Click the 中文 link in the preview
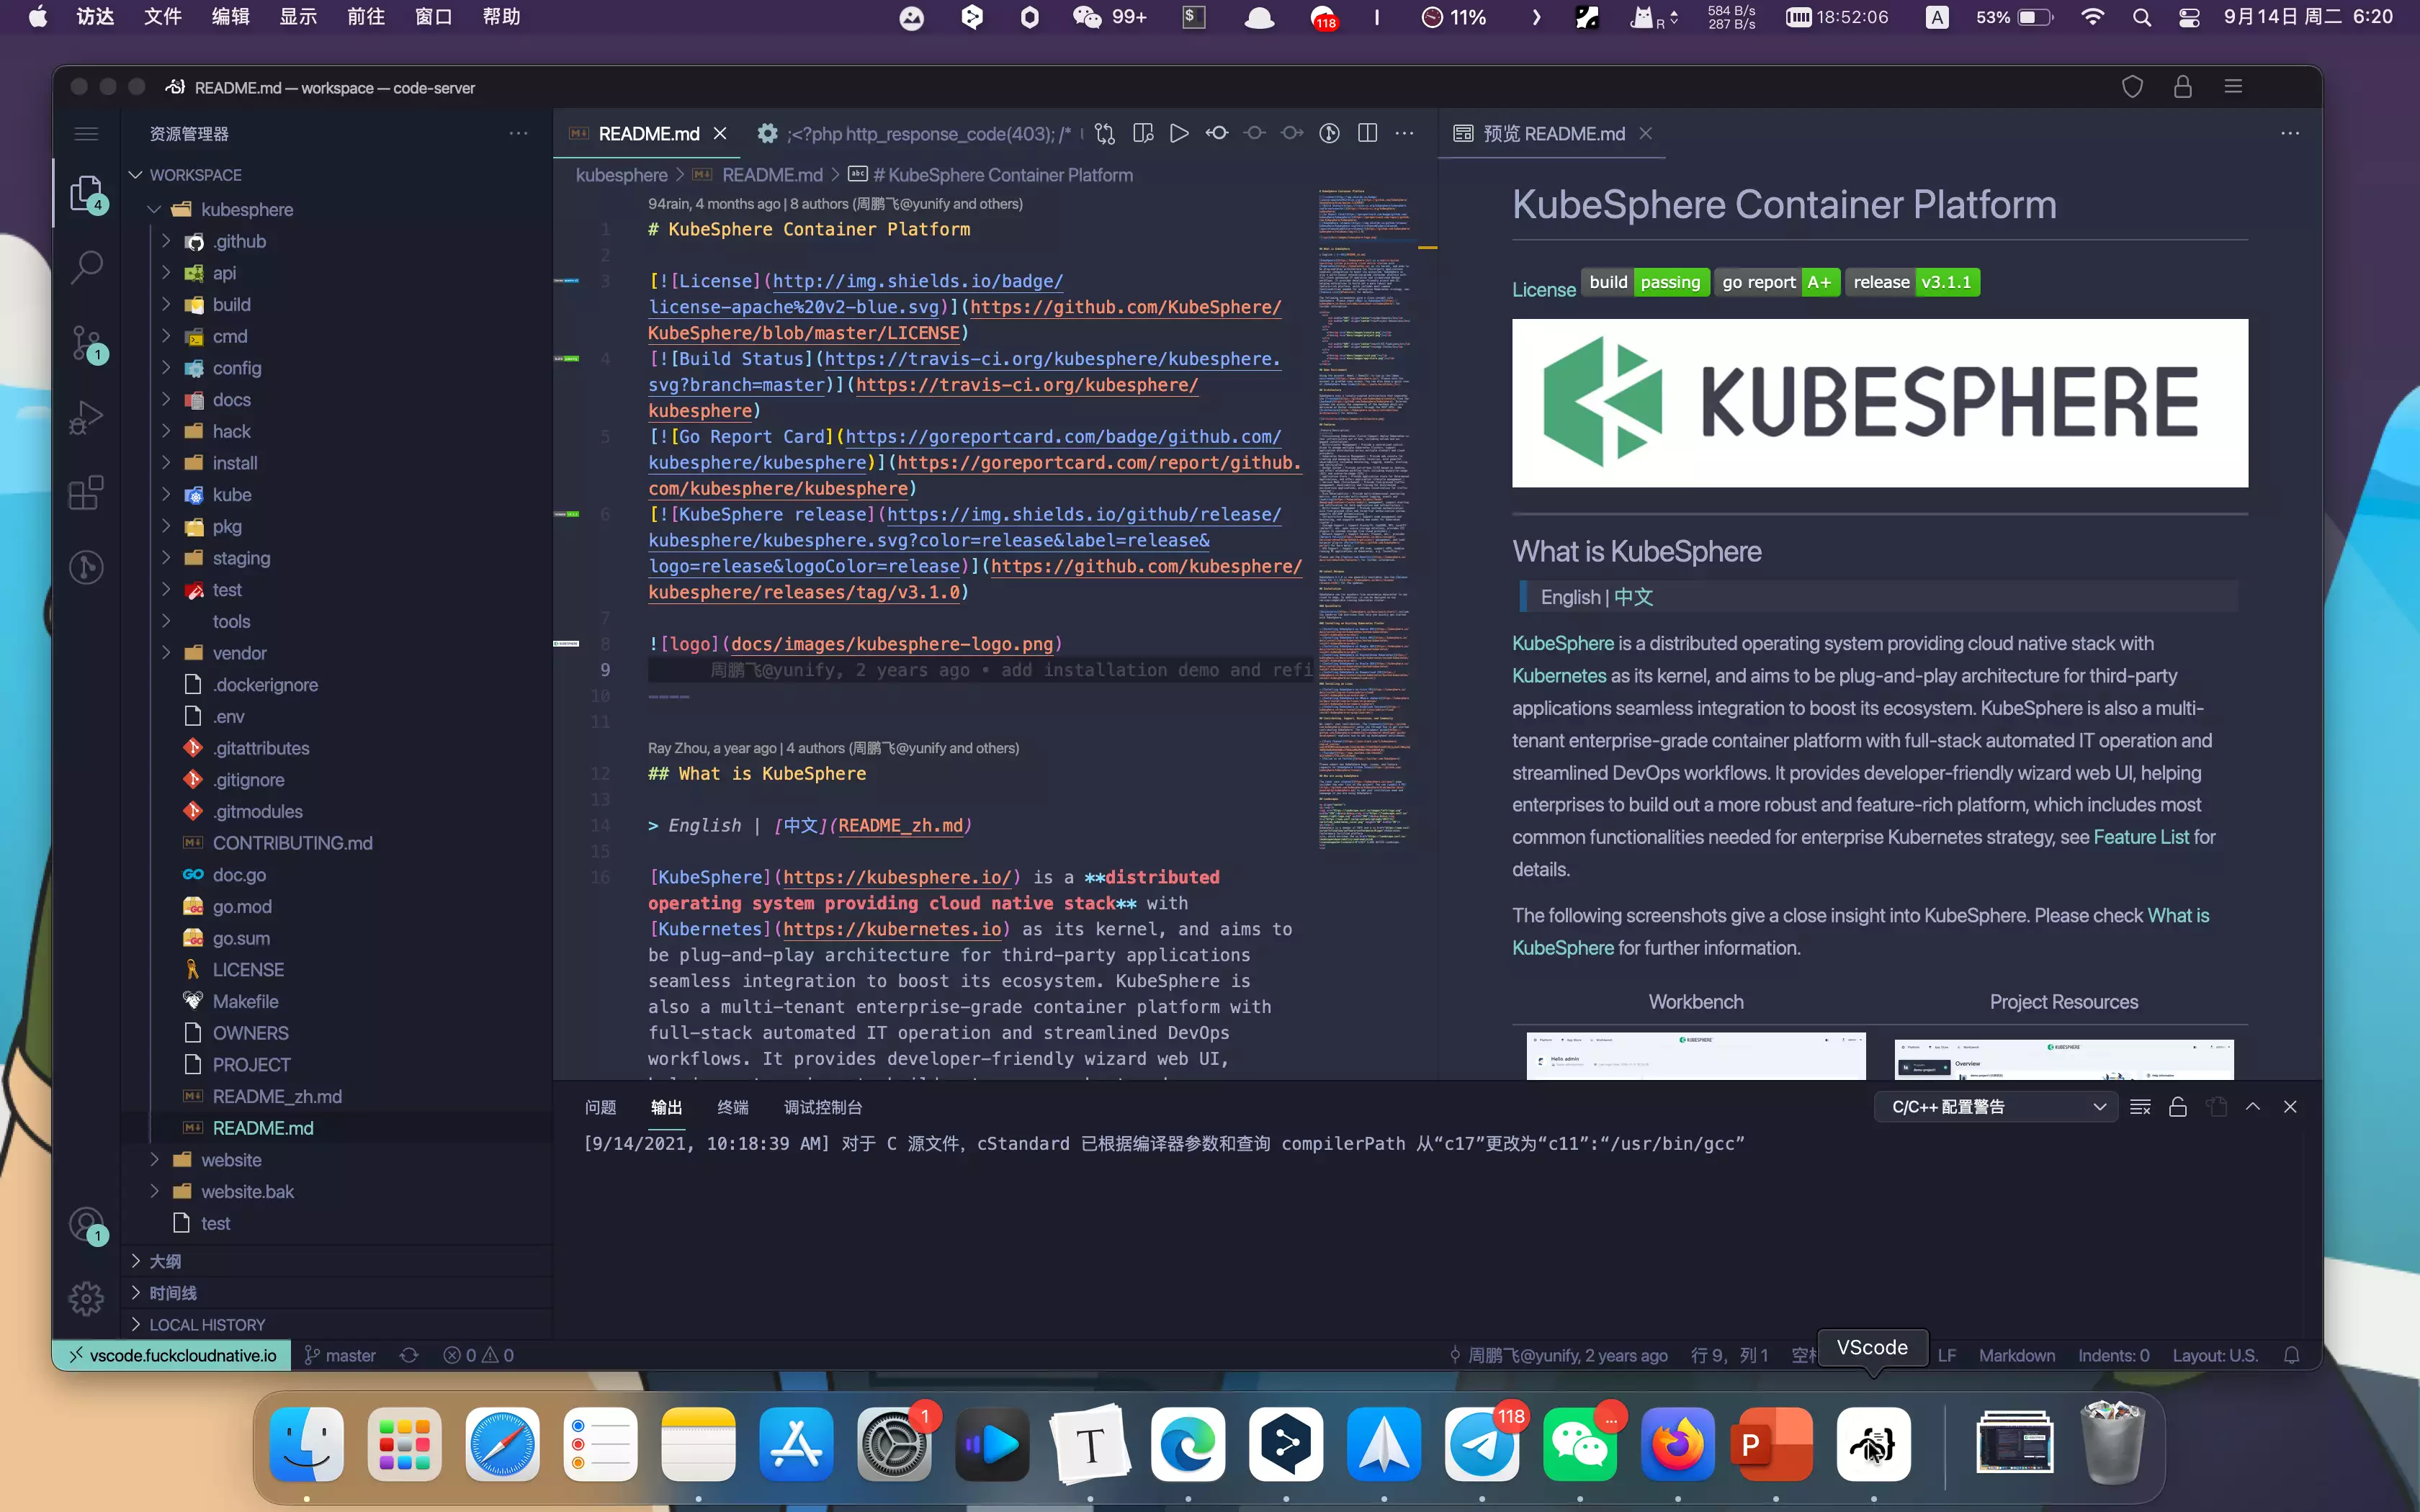The image size is (2420, 1512). pyautogui.click(x=1633, y=597)
